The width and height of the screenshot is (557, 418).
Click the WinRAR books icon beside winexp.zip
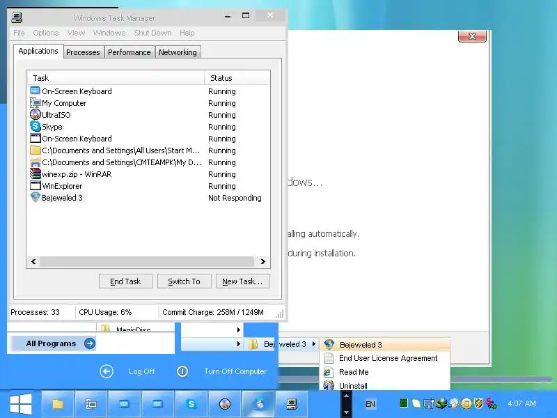(36, 173)
